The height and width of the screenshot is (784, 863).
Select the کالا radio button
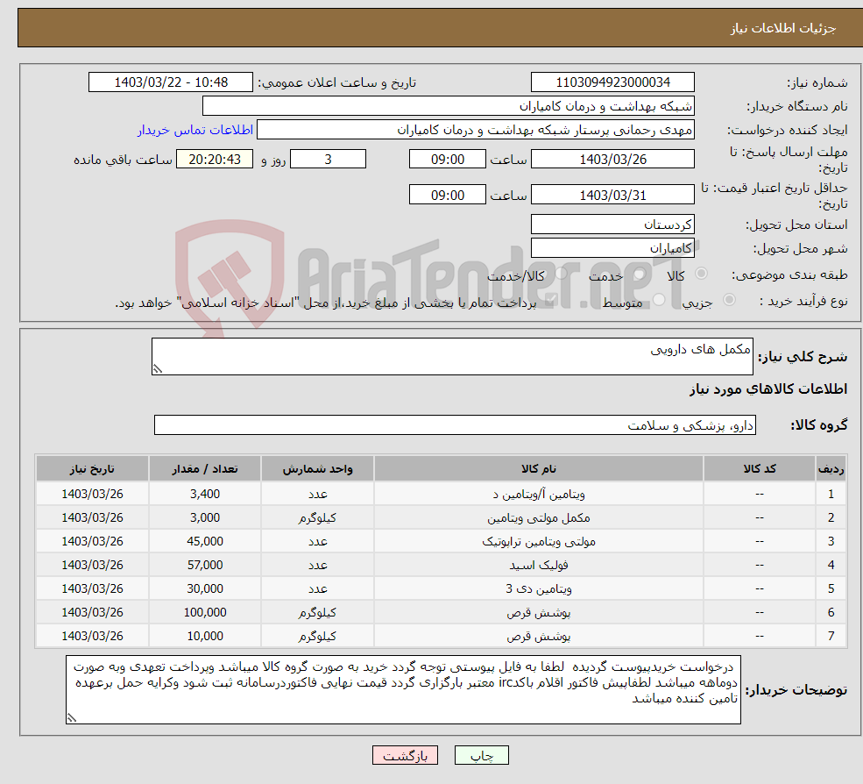coord(701,274)
